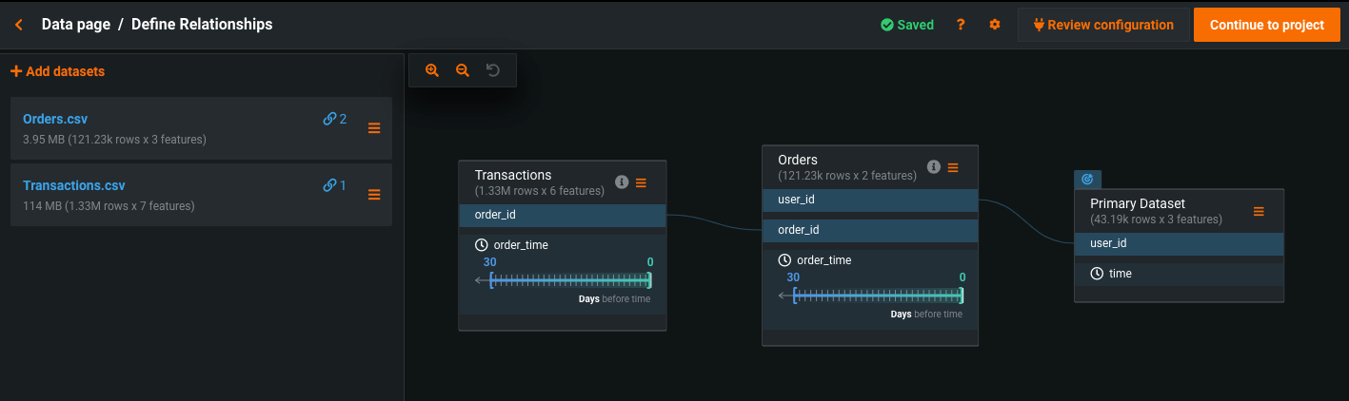Click the zoom in magnifier icon
Image resolution: width=1349 pixels, height=401 pixels.
click(x=432, y=70)
